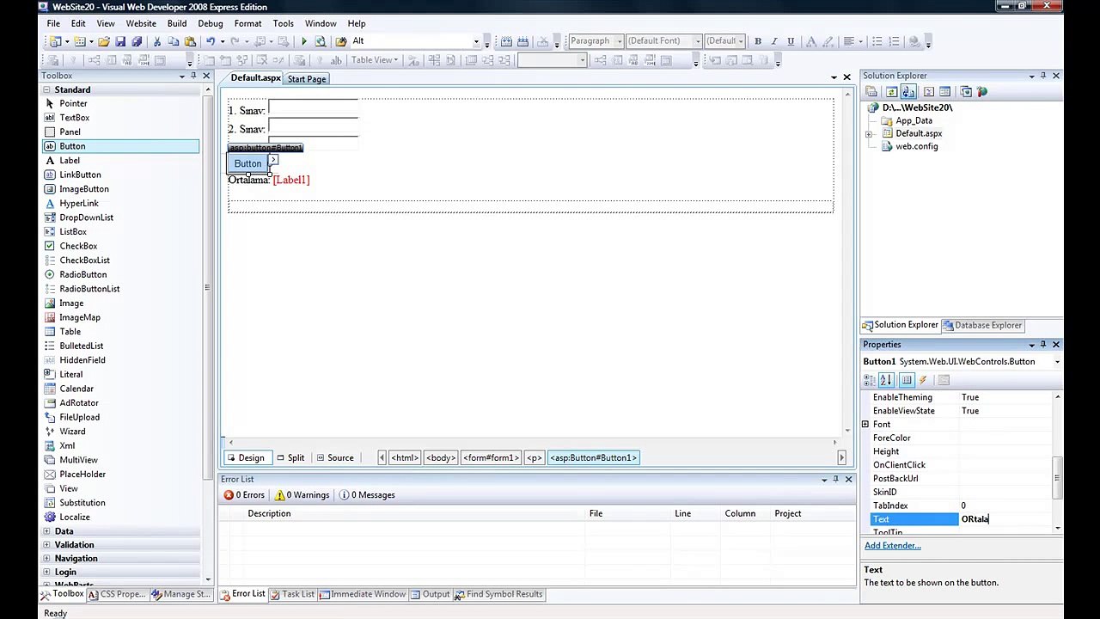This screenshot has width=1100, height=619.
Task: Select the FileUpload control in Toolbox
Action: pyautogui.click(x=79, y=417)
